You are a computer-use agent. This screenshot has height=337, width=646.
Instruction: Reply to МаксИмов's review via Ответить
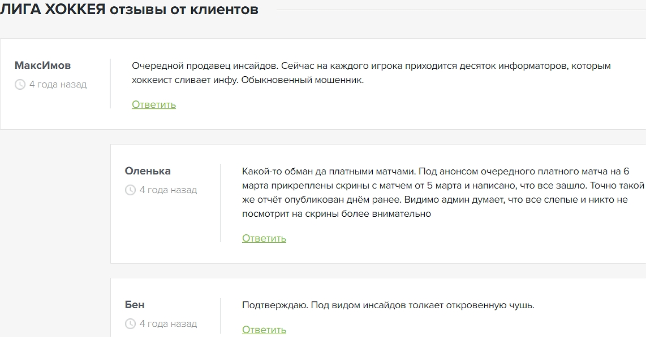point(154,104)
